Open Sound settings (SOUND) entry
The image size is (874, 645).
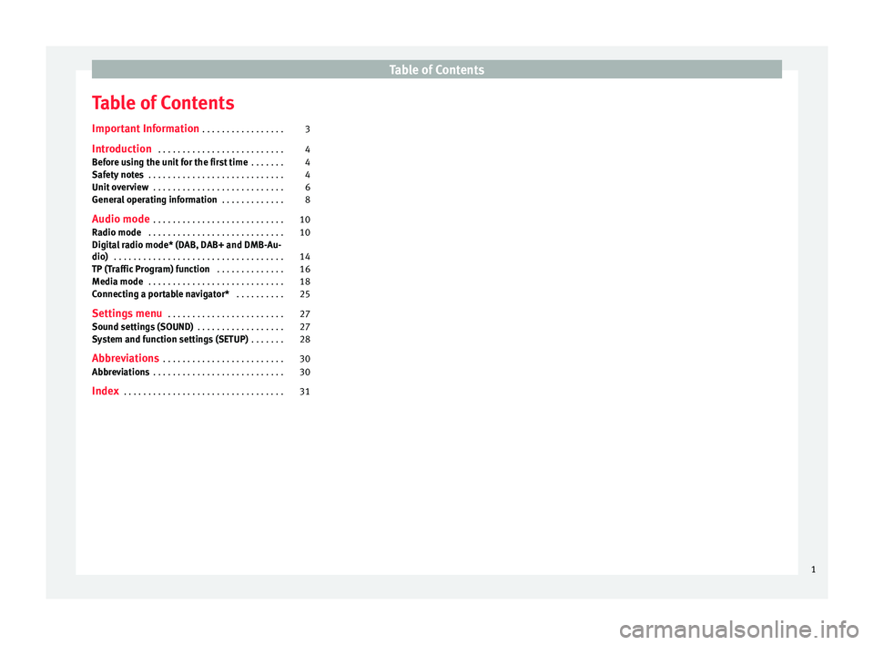pyautogui.click(x=143, y=327)
